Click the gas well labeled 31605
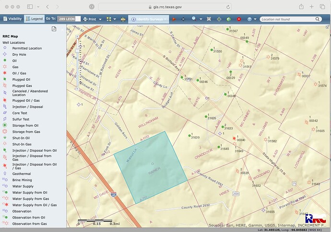The height and width of the screenshot is (232, 331). (x=313, y=129)
